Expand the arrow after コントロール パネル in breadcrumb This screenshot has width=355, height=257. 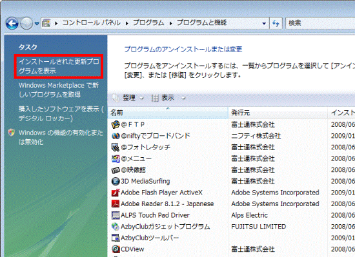click(127, 23)
